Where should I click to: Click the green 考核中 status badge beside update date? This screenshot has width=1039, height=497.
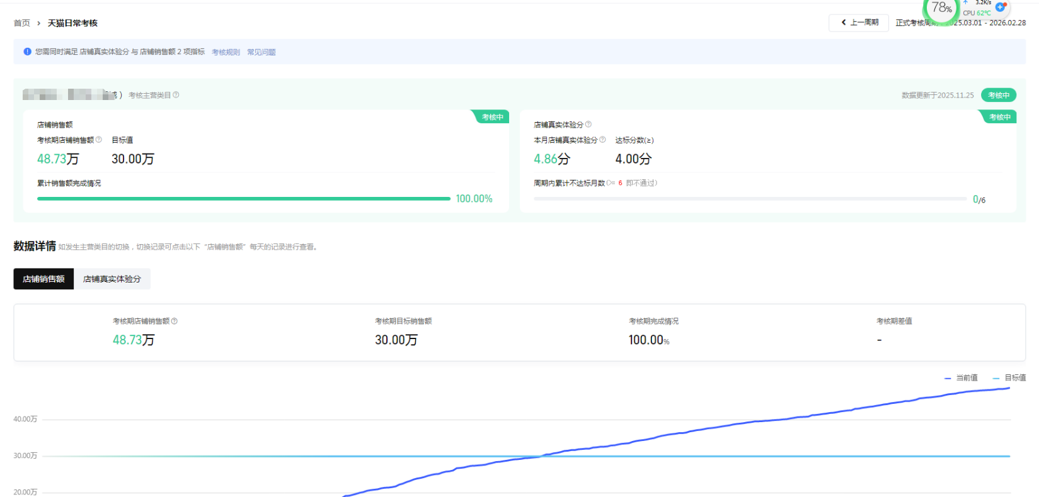pos(998,95)
